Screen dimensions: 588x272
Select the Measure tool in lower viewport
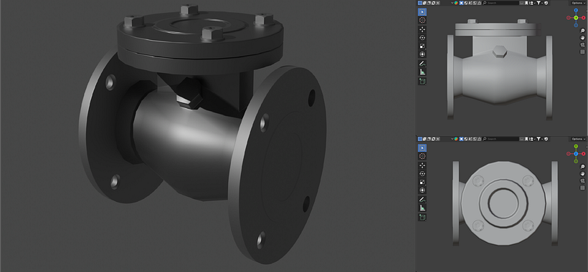coord(422,208)
